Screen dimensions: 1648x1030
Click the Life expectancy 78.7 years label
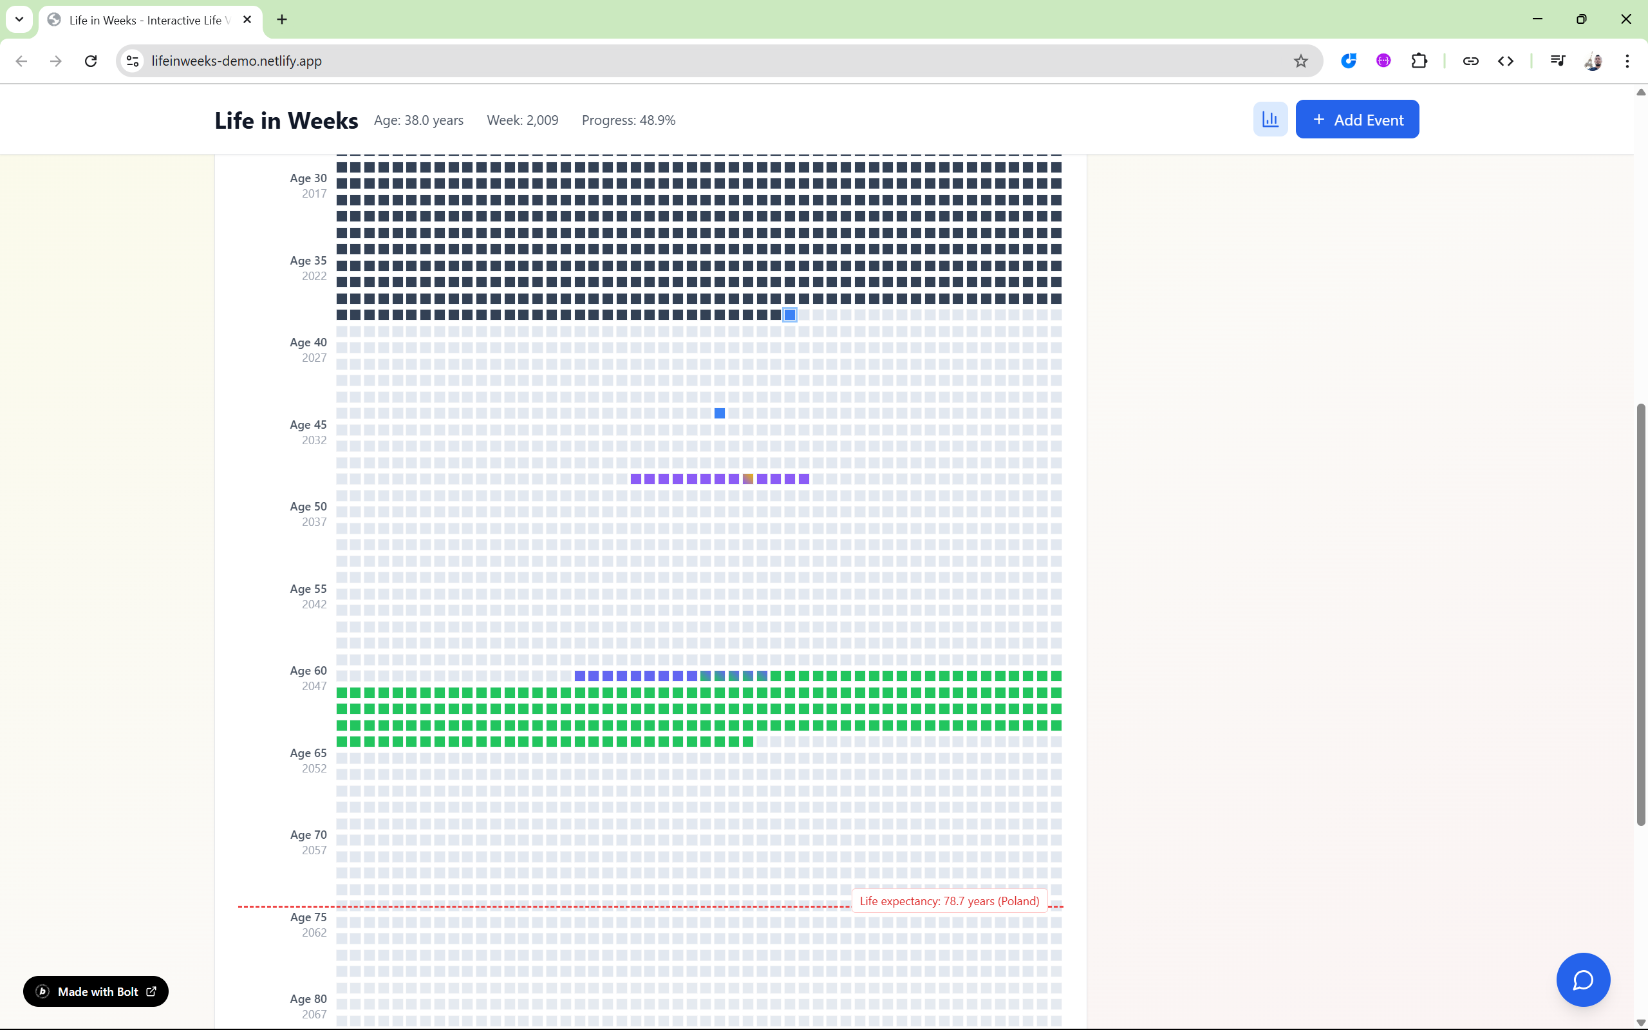950,901
